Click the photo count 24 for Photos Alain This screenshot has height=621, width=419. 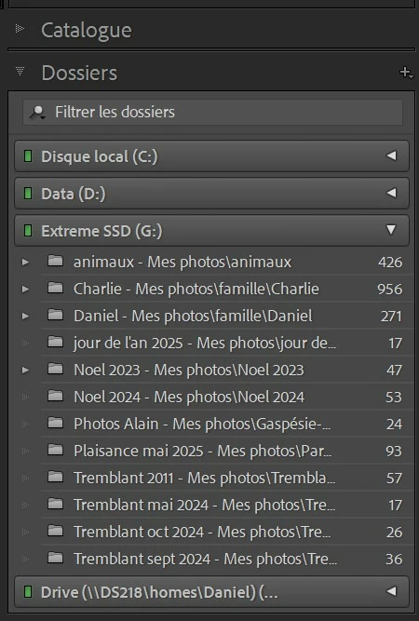(x=394, y=424)
